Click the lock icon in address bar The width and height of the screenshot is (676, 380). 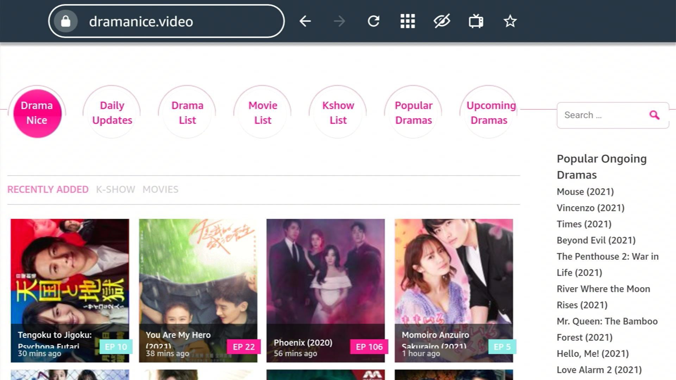tap(65, 21)
